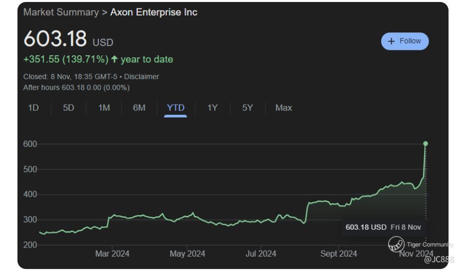
Task: Select the 1D time range tab
Action: (x=33, y=108)
